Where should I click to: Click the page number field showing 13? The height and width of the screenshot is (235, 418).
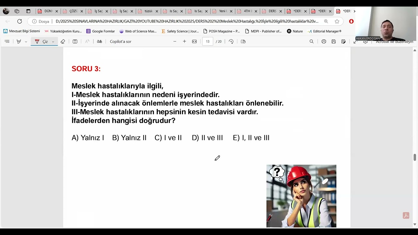pos(208,41)
